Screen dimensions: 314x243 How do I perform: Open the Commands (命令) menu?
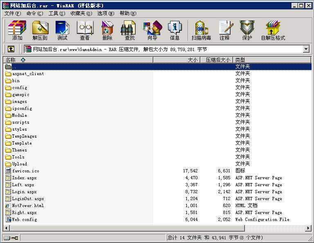tap(35, 13)
